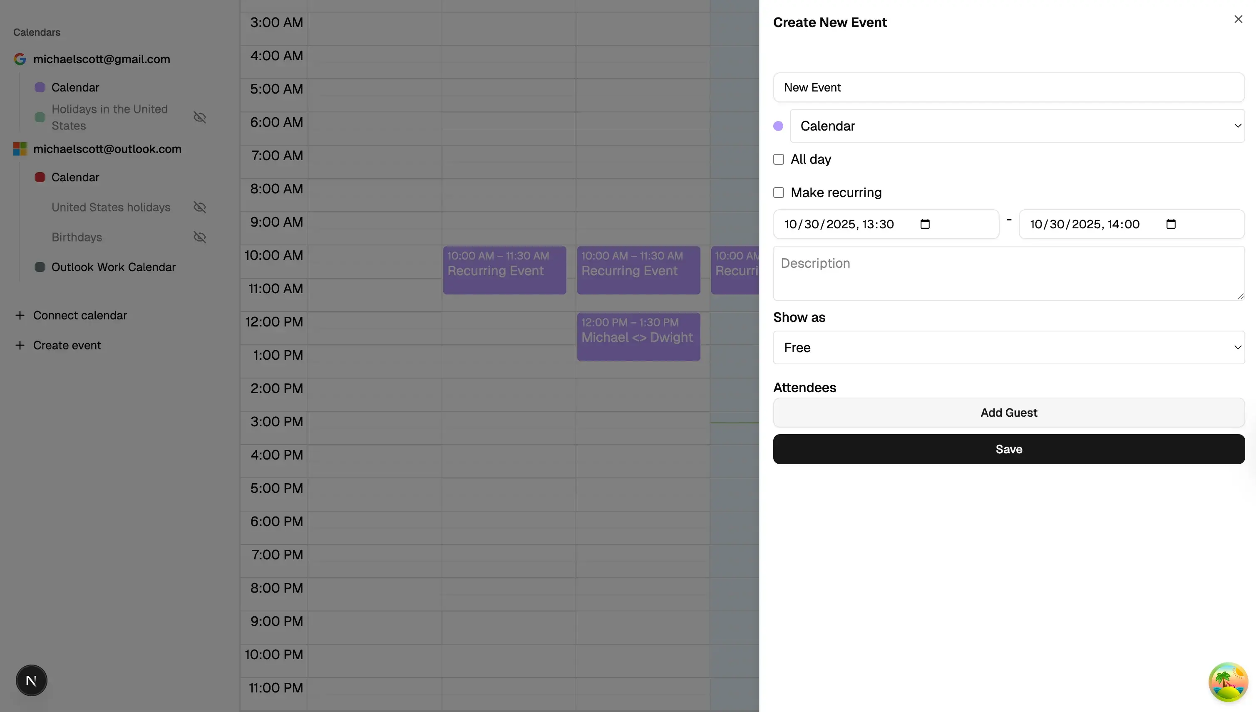
Task: Toggle visibility of United States holidays
Action: (x=200, y=208)
